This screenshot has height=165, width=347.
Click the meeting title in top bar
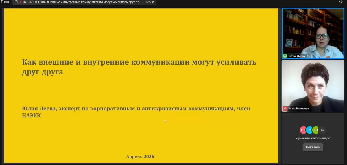(82, 2)
